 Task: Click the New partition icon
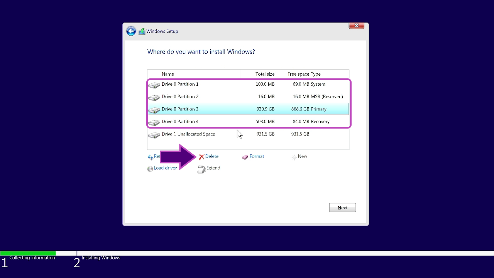(x=295, y=156)
